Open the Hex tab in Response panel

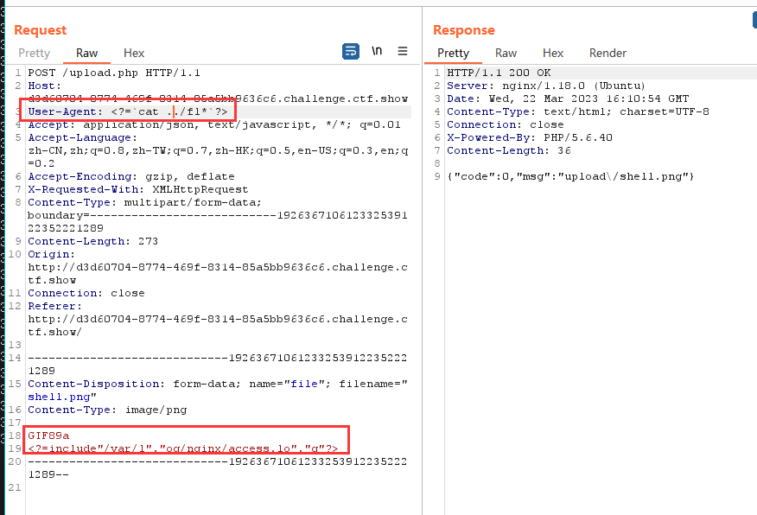[553, 54]
